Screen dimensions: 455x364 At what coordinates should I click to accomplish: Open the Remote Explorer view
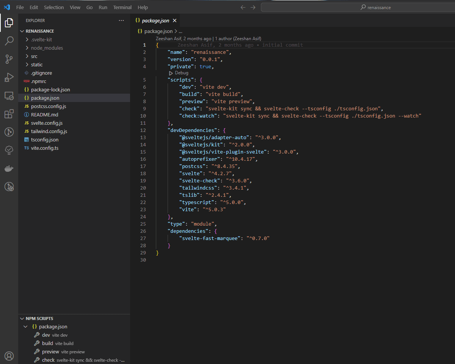click(x=9, y=96)
